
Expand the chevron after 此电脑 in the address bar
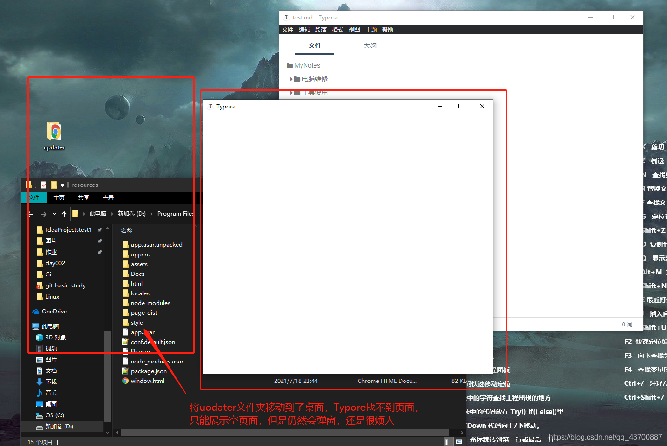click(112, 214)
